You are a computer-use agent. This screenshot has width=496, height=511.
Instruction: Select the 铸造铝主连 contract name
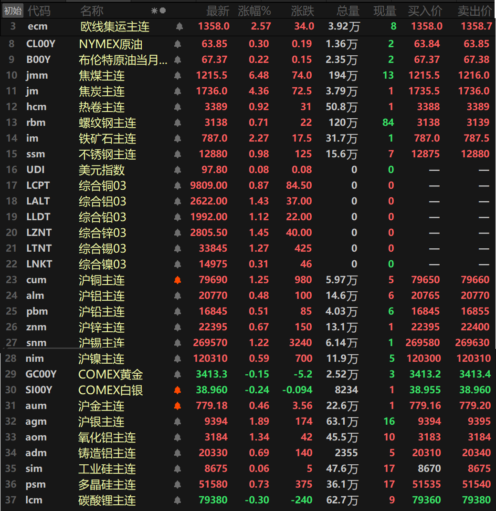pos(107,453)
